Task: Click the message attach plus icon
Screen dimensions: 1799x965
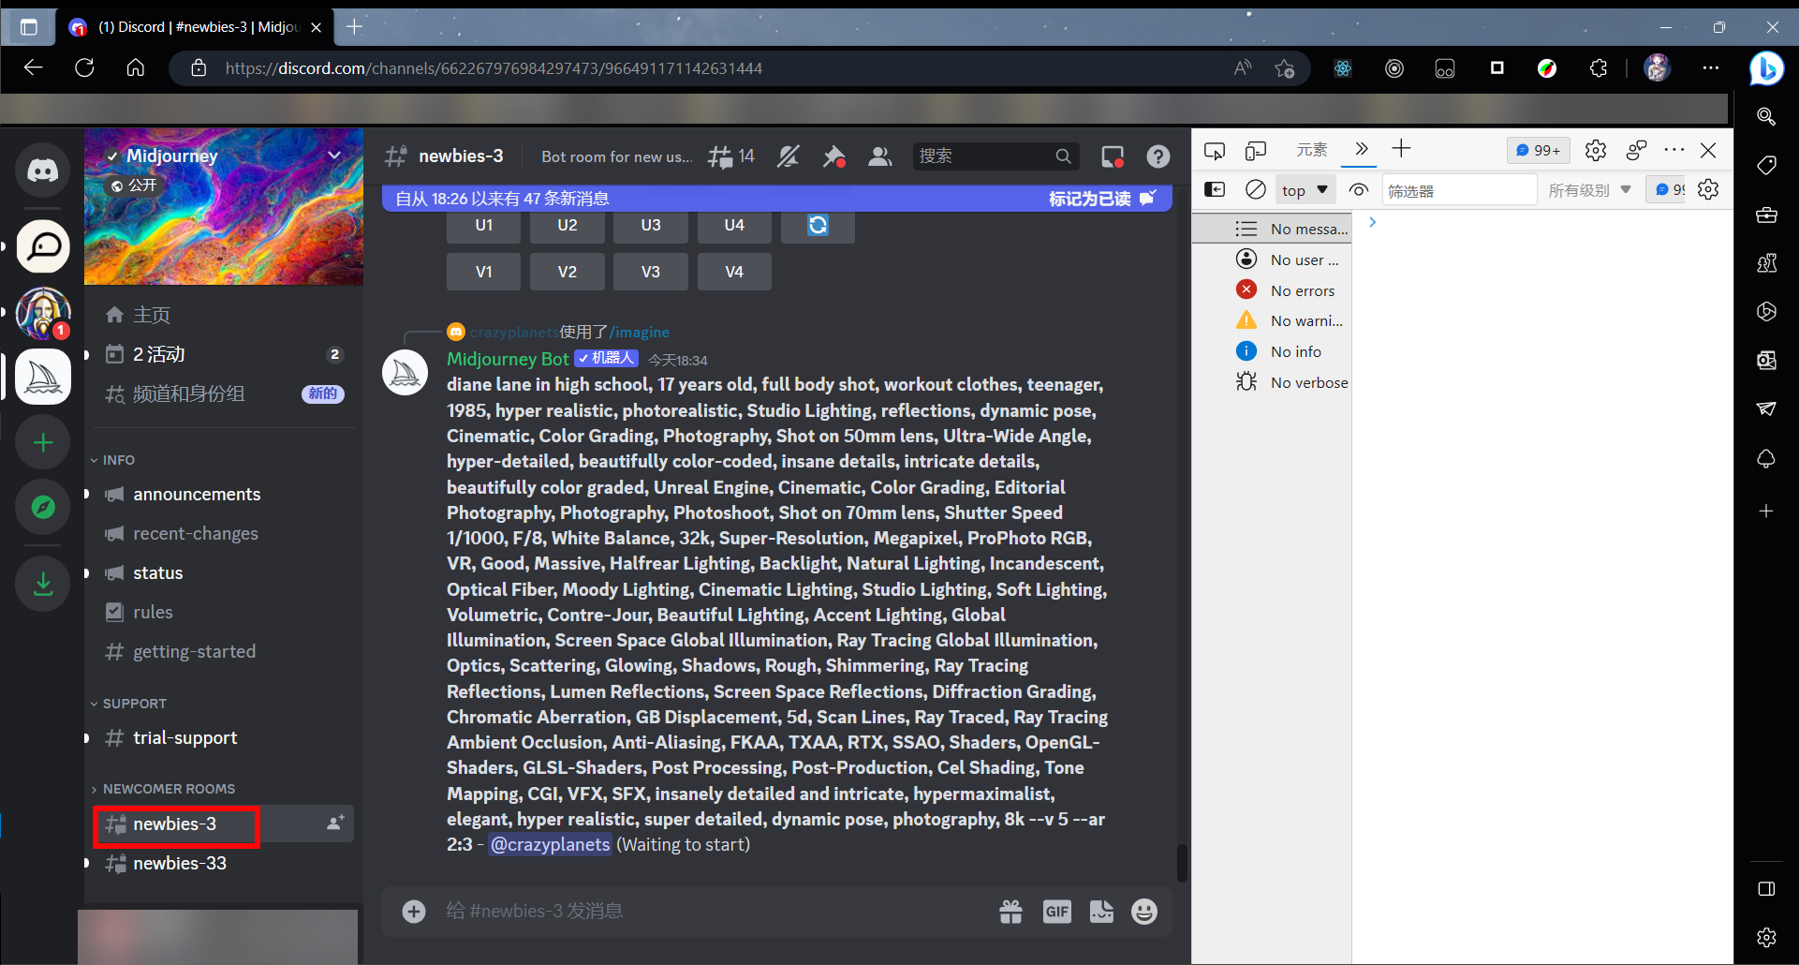Action: 414,912
